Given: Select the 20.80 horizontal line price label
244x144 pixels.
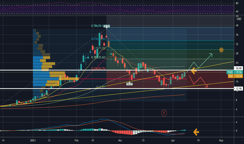Looking at the screenshot, I should coord(239,68).
